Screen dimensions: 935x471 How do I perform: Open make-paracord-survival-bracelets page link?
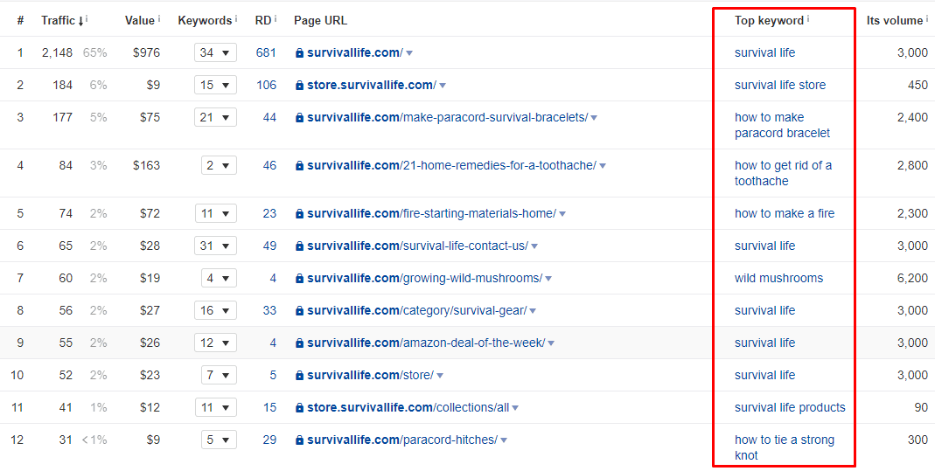447,117
